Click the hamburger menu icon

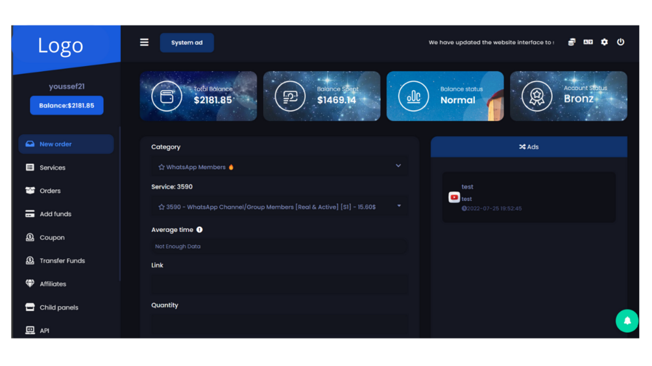coord(144,43)
